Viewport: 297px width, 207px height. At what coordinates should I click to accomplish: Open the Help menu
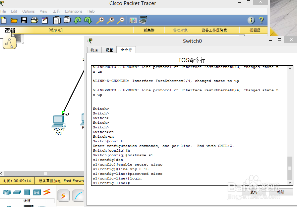pos(91,11)
